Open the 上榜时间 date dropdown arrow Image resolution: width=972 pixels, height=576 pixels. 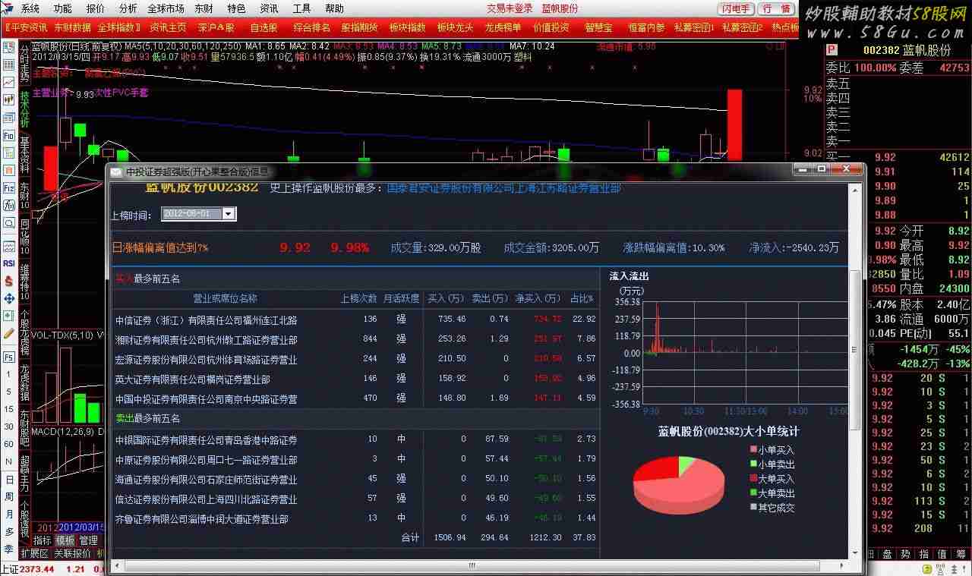[x=229, y=214]
